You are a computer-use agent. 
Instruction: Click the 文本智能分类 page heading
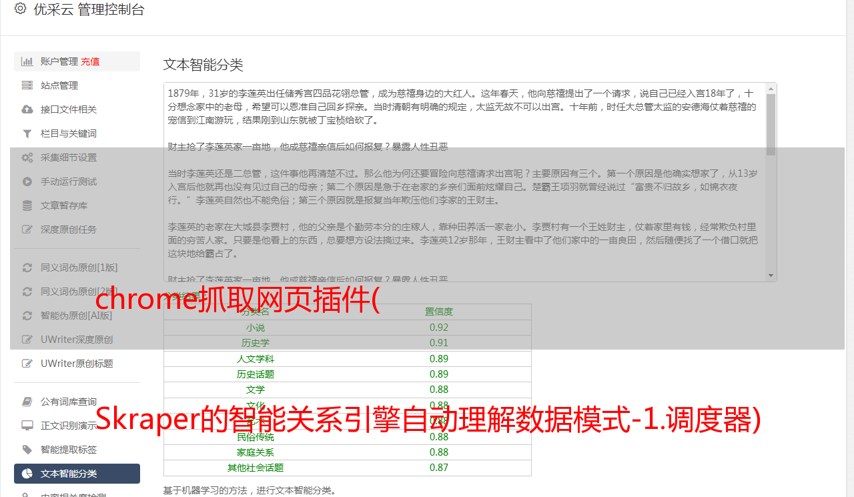pos(203,65)
